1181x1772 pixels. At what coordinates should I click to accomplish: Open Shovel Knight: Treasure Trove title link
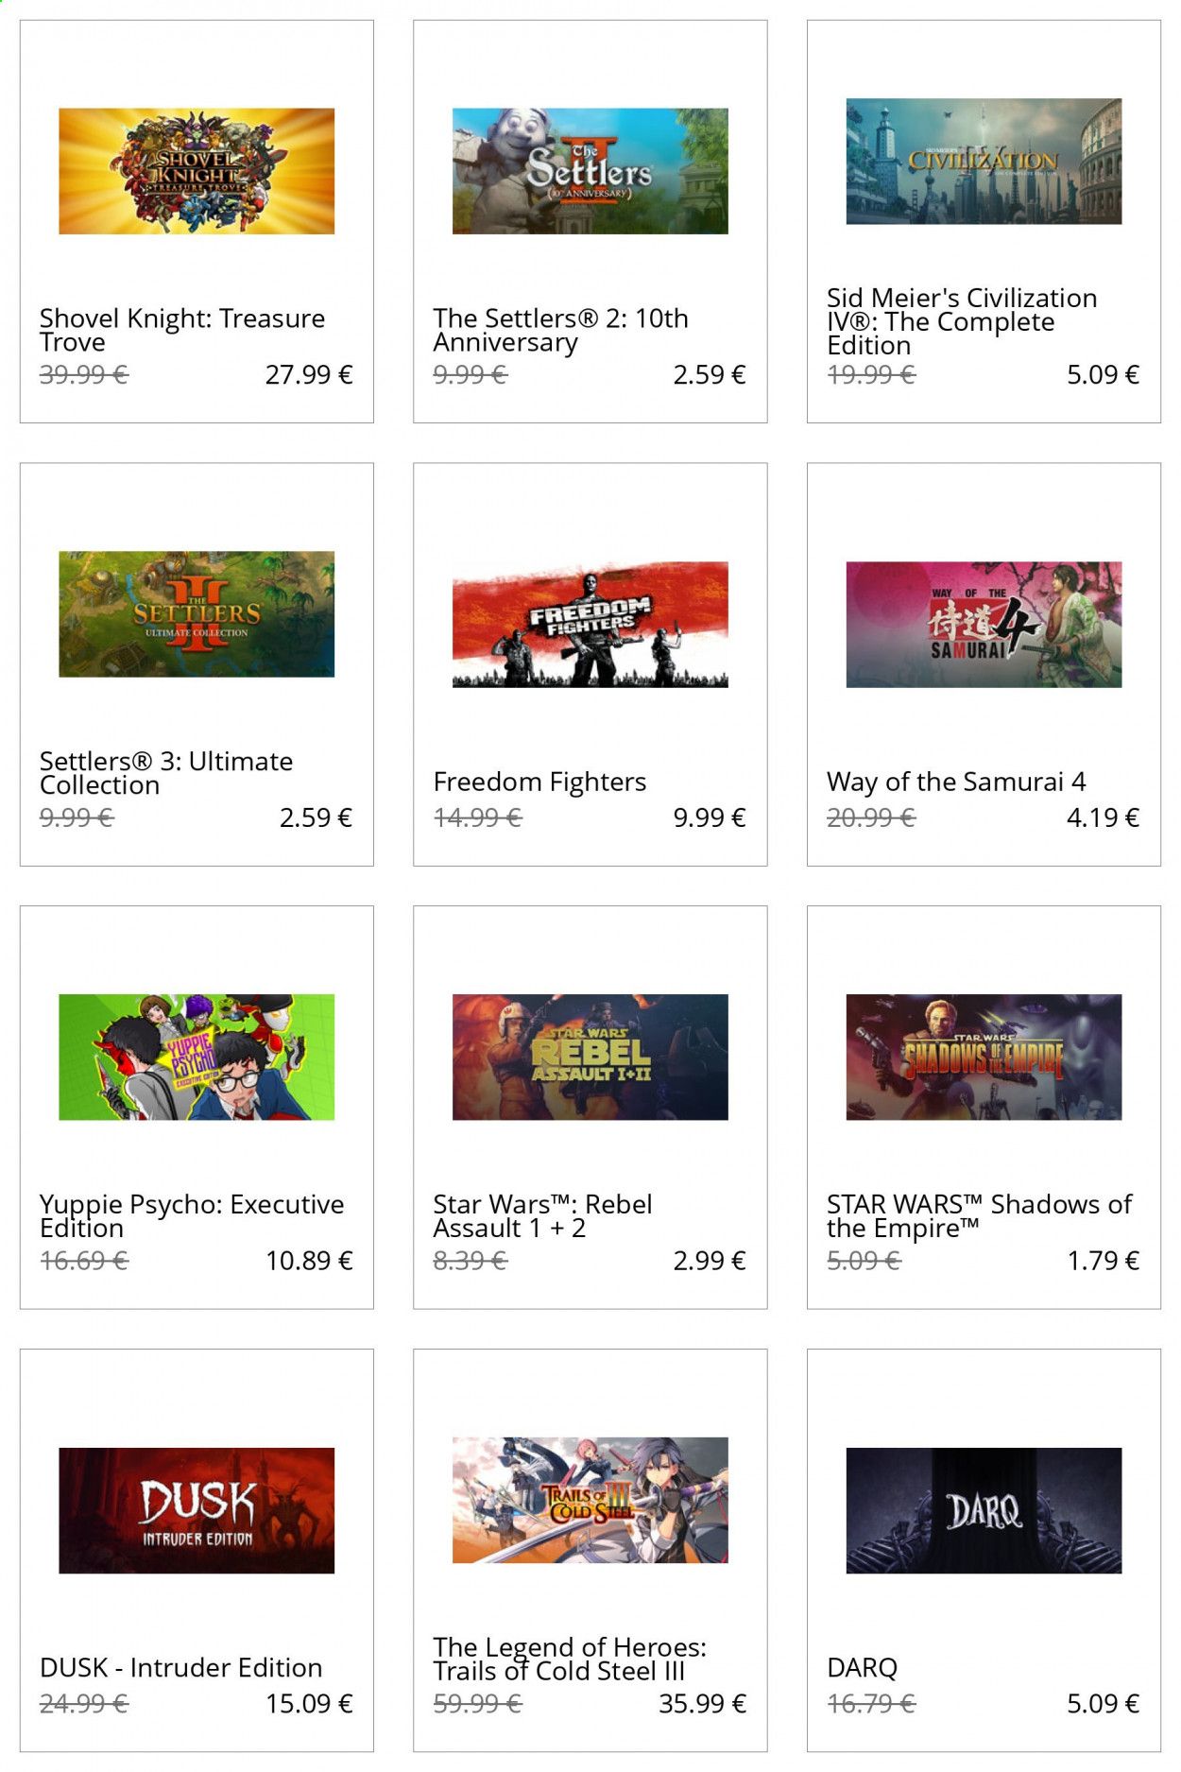pyautogui.click(x=182, y=330)
